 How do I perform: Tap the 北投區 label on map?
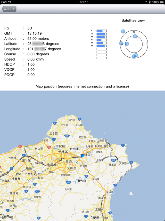(60, 146)
